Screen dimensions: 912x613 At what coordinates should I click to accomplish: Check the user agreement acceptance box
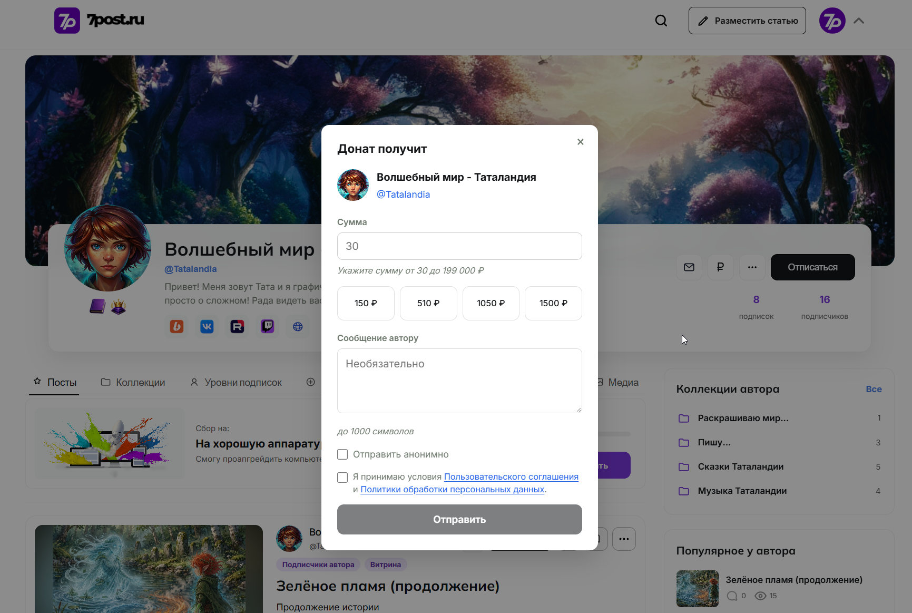click(x=342, y=478)
